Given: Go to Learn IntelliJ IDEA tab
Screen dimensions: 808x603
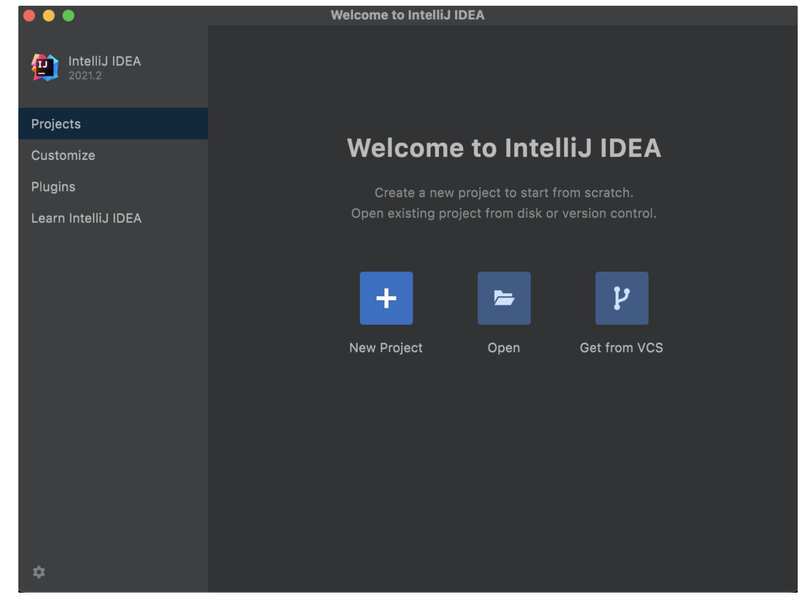Looking at the screenshot, I should coord(113,218).
